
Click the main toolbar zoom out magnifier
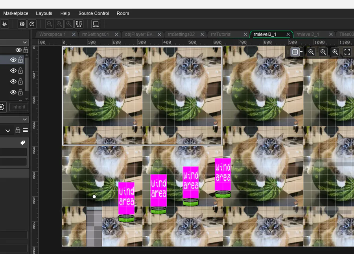(x=49, y=24)
